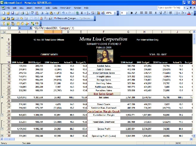Click the Open file folder icon
The image size is (196, 147).
pos(8,13)
